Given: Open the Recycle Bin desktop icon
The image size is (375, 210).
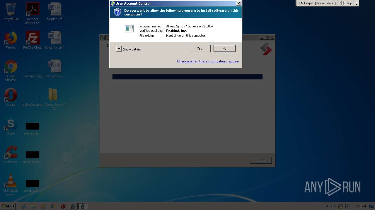Looking at the screenshot, I should [11, 12].
